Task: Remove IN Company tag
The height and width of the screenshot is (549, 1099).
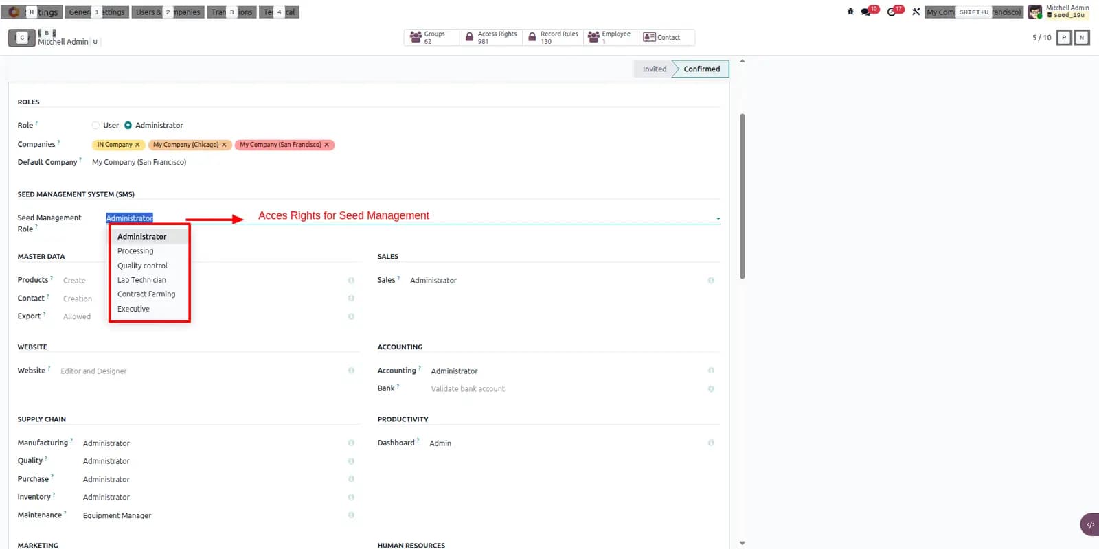Action: coord(137,145)
